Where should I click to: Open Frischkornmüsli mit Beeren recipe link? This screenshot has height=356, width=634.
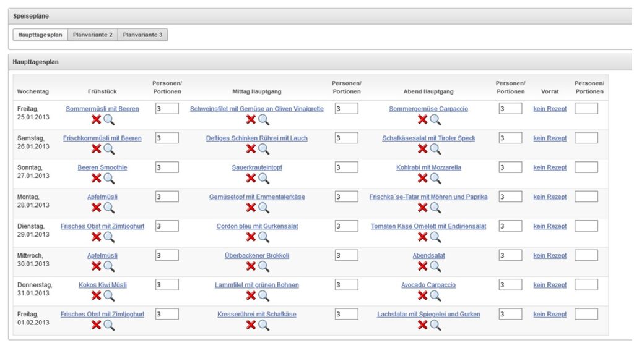(x=102, y=138)
